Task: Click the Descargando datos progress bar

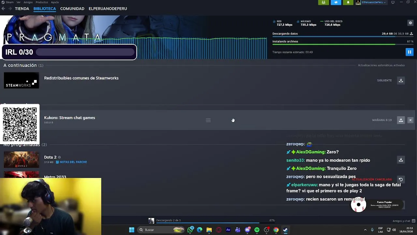Action: [x=343, y=37]
